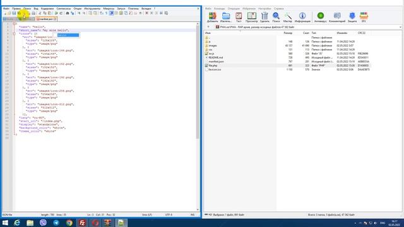Open Notepad++ Кодировки menu
The height and width of the screenshot is (227, 404).
pyautogui.click(x=47, y=8)
